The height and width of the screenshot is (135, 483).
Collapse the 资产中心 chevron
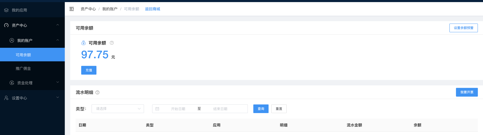tap(58, 25)
